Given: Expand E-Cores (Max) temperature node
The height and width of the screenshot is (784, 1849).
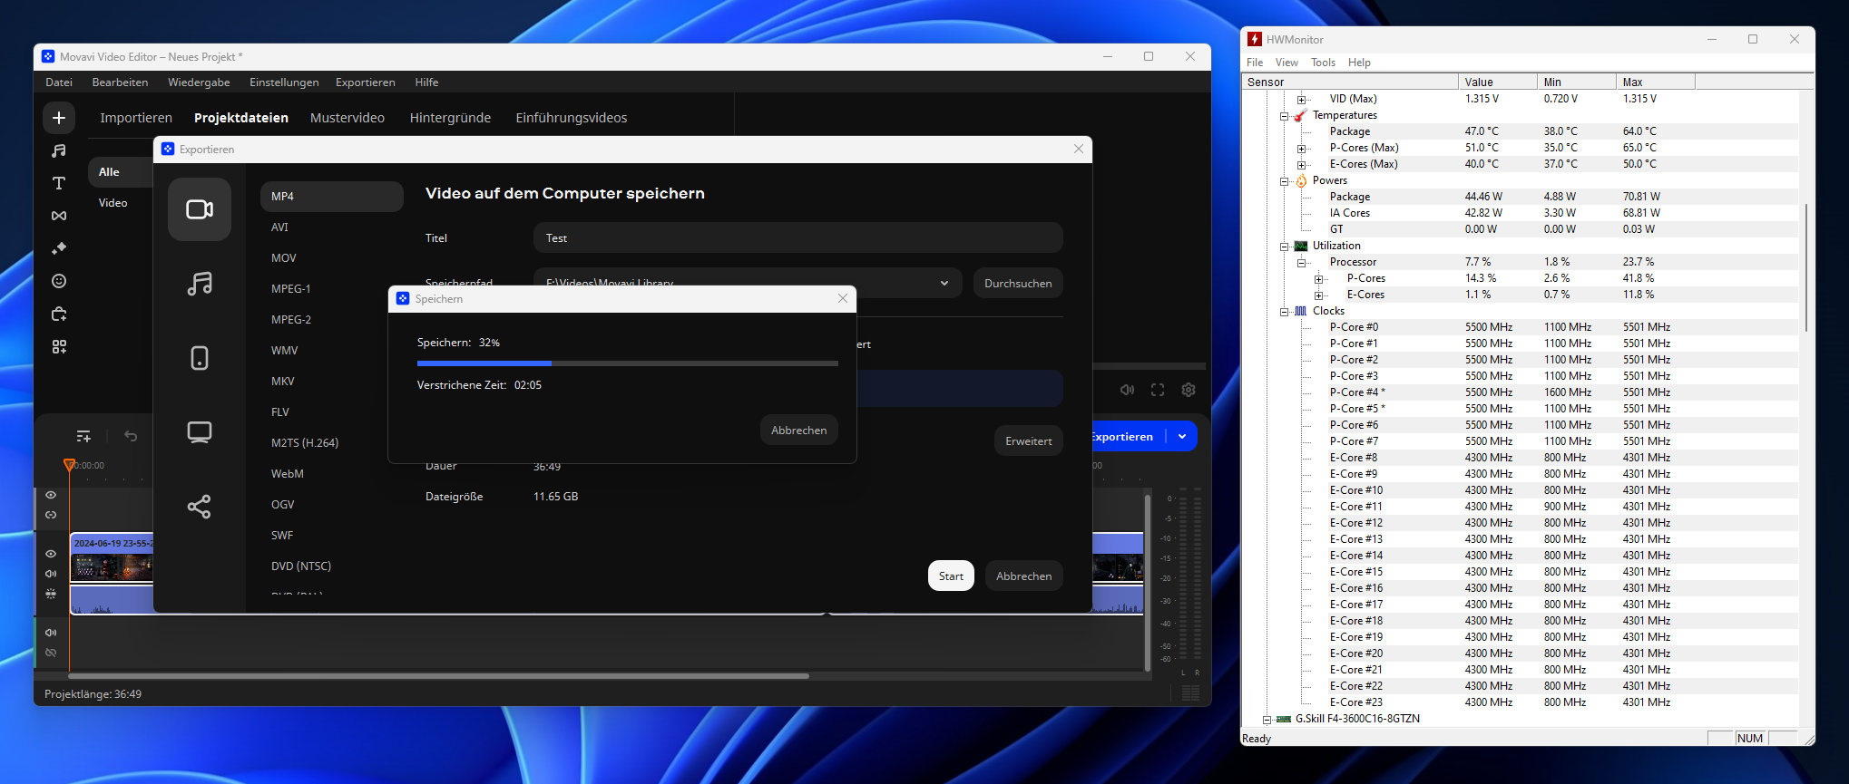Looking at the screenshot, I should click(x=1302, y=165).
